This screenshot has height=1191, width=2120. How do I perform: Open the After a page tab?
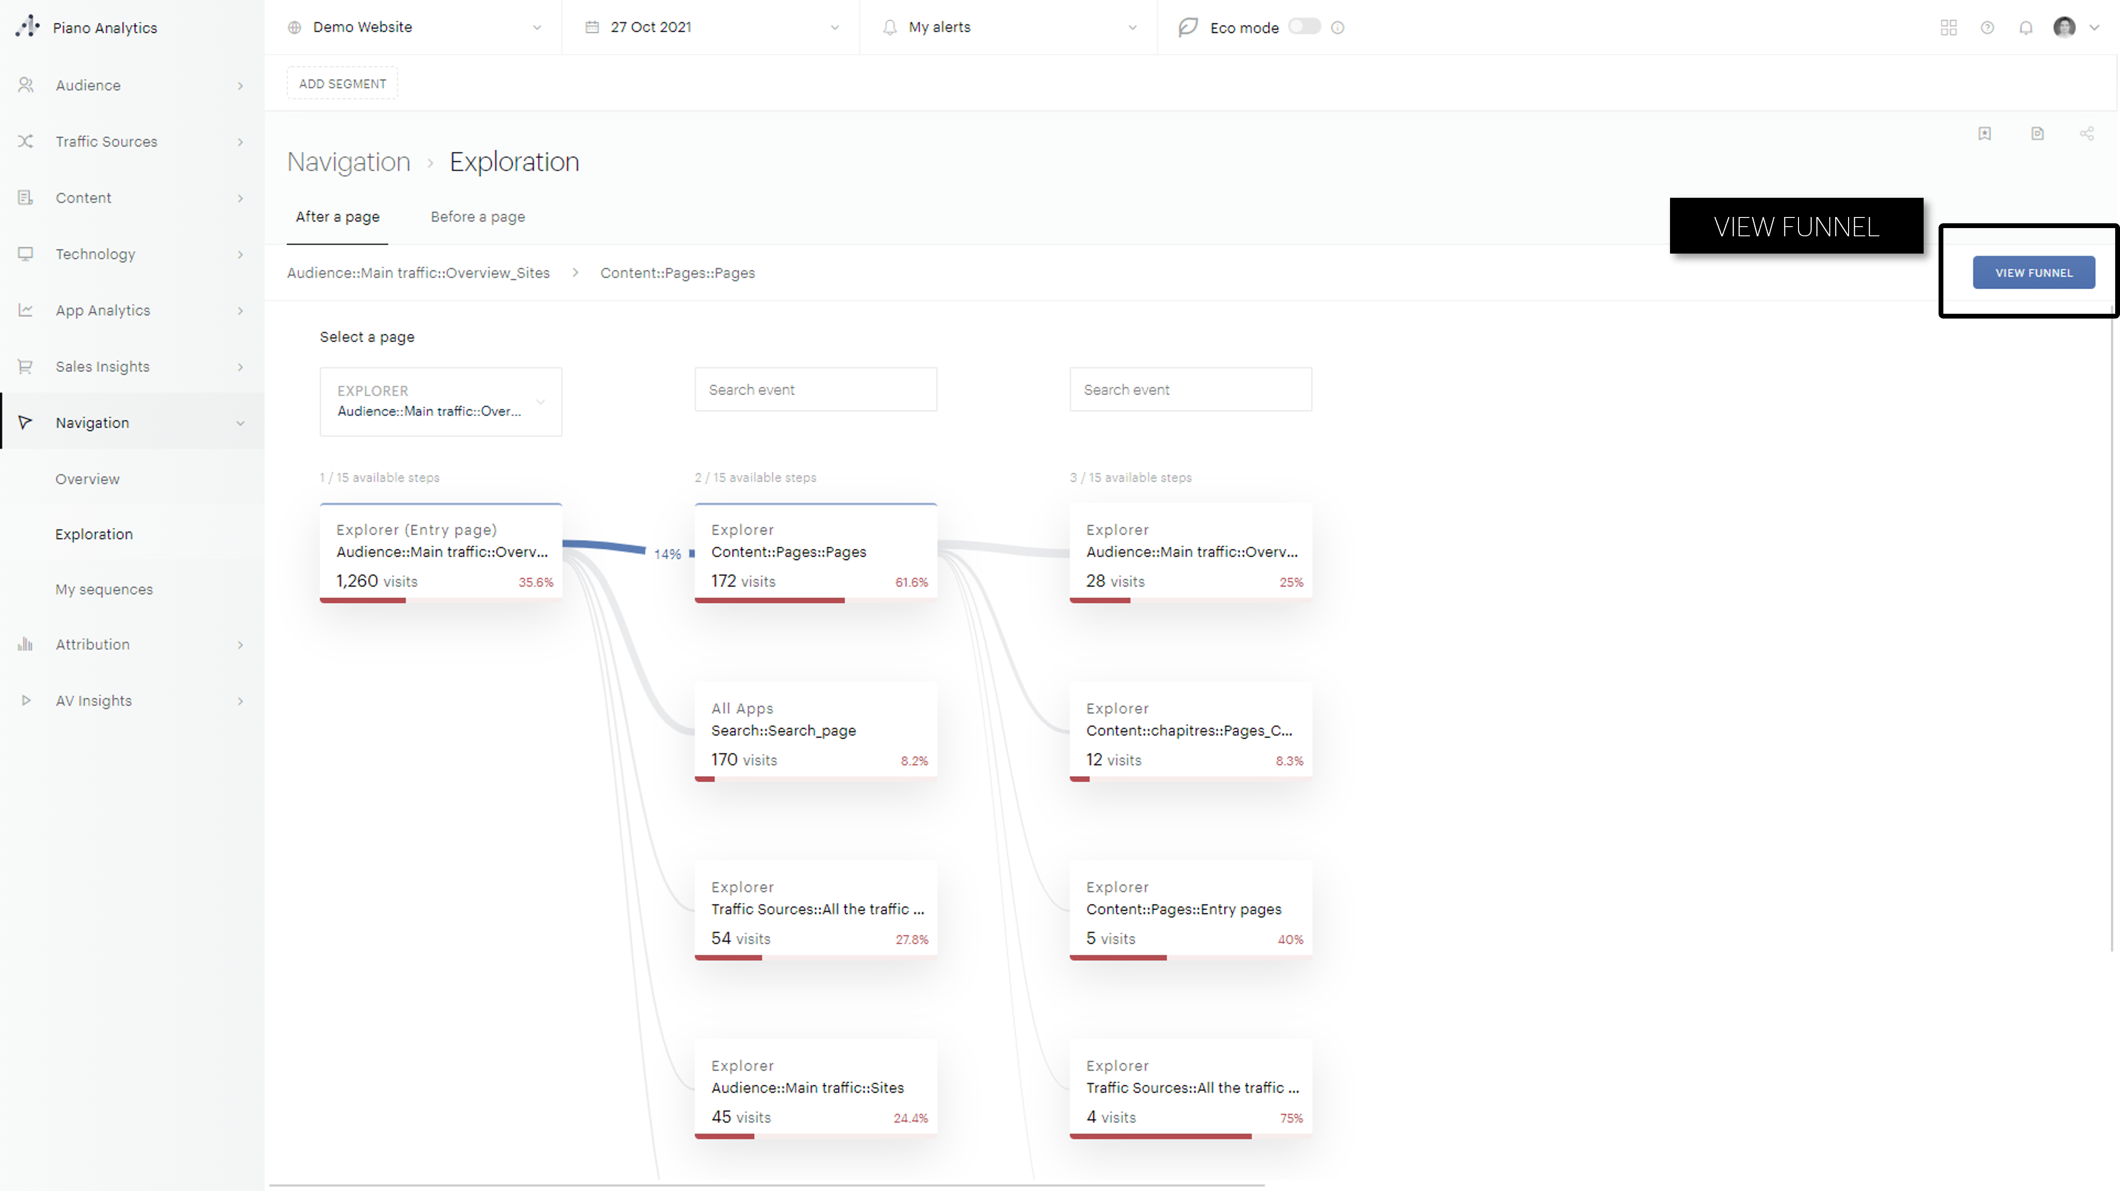click(337, 217)
